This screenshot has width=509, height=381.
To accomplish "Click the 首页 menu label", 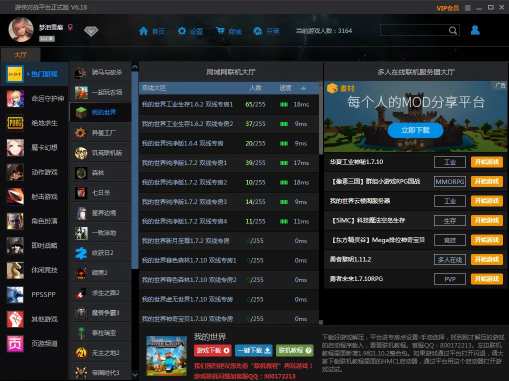I will pyautogui.click(x=158, y=31).
